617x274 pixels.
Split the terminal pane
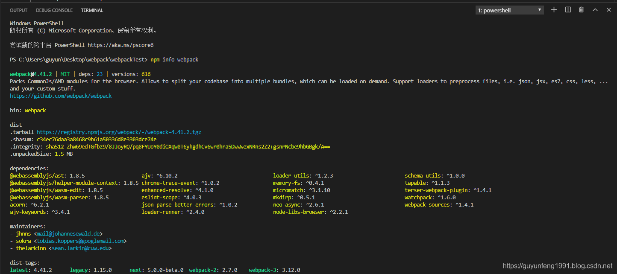[x=568, y=10]
